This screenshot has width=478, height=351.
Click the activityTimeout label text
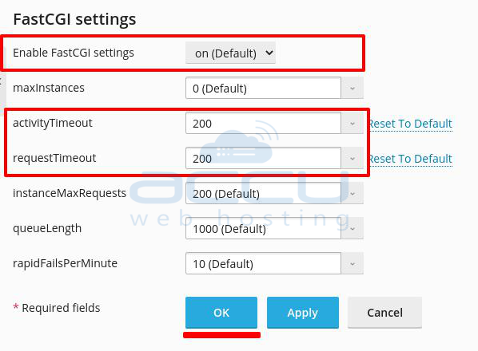coord(53,123)
